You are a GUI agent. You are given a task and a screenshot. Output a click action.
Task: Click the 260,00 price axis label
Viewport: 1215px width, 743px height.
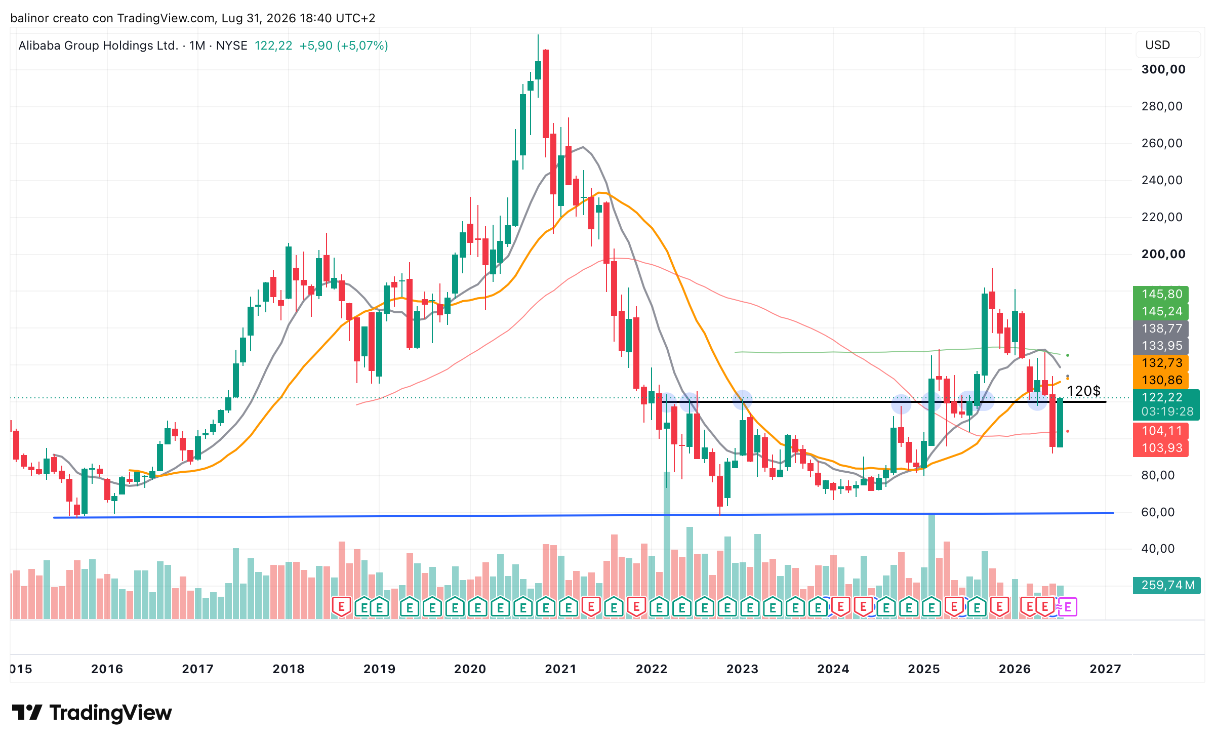[x=1162, y=143]
